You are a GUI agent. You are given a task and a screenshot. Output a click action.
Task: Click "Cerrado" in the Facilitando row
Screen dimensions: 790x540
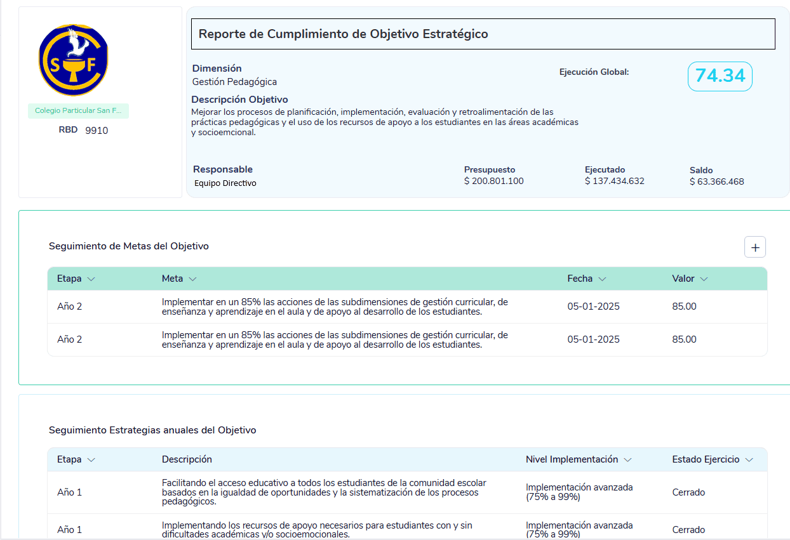689,492
